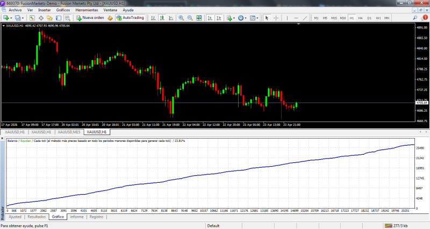
Task: Draw a trendline
Action: click(305, 18)
